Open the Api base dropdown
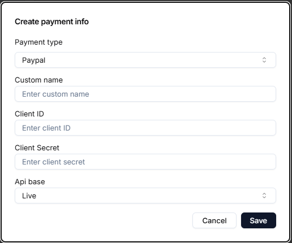This screenshot has width=292, height=243. pos(145,196)
